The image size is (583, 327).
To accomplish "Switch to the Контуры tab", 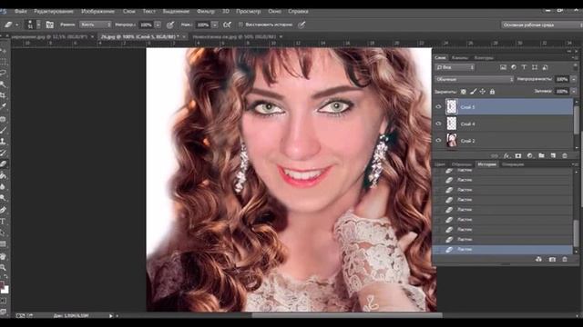I will [484, 58].
